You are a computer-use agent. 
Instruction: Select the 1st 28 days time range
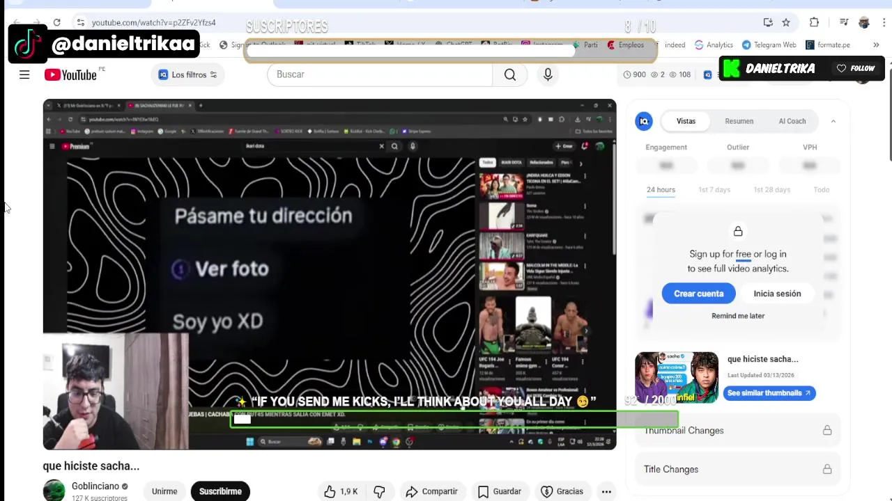pyautogui.click(x=771, y=190)
